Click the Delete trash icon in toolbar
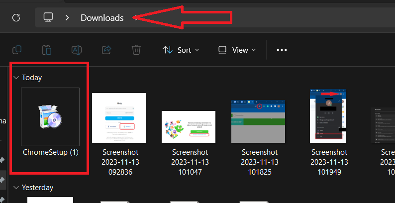This screenshot has width=395, height=203. 136,50
